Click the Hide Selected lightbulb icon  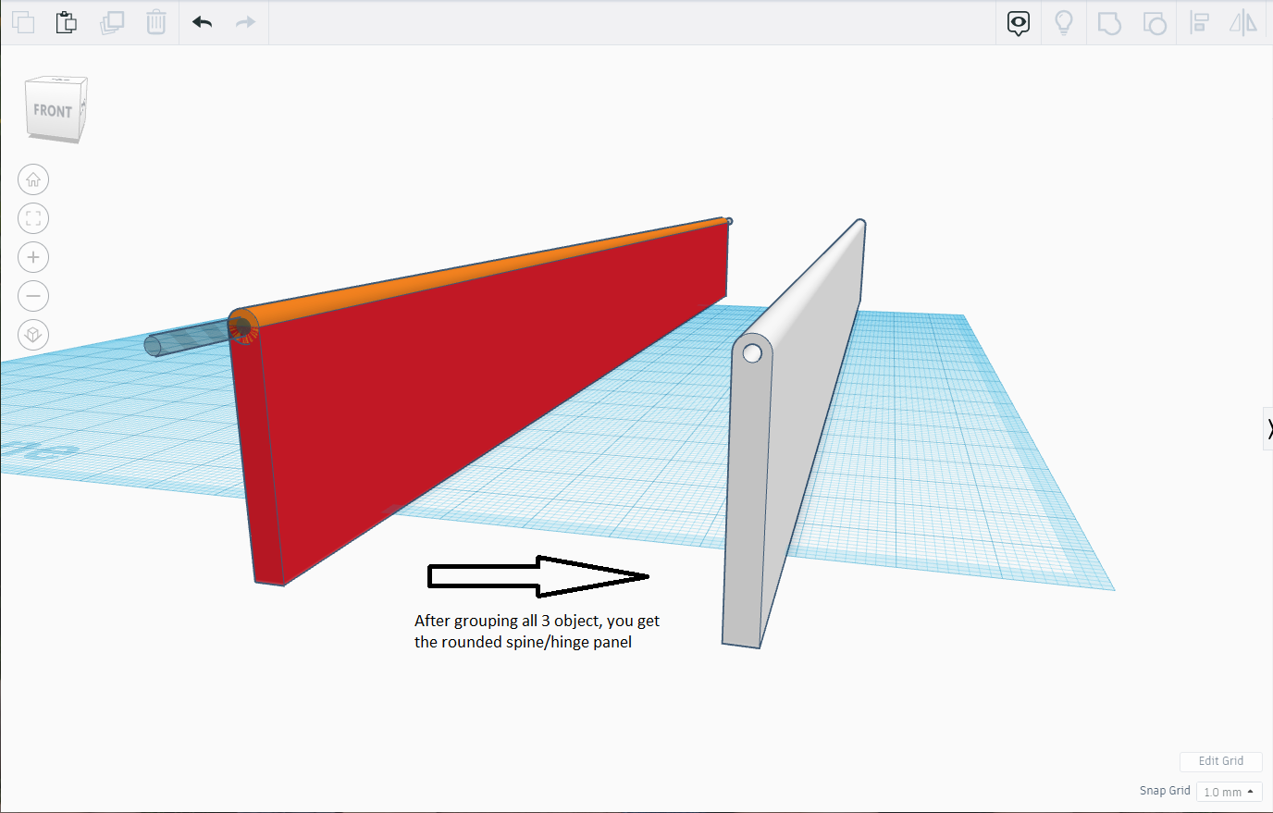click(1064, 23)
